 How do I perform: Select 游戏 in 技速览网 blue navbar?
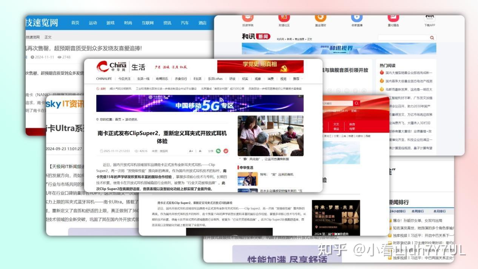111,23
